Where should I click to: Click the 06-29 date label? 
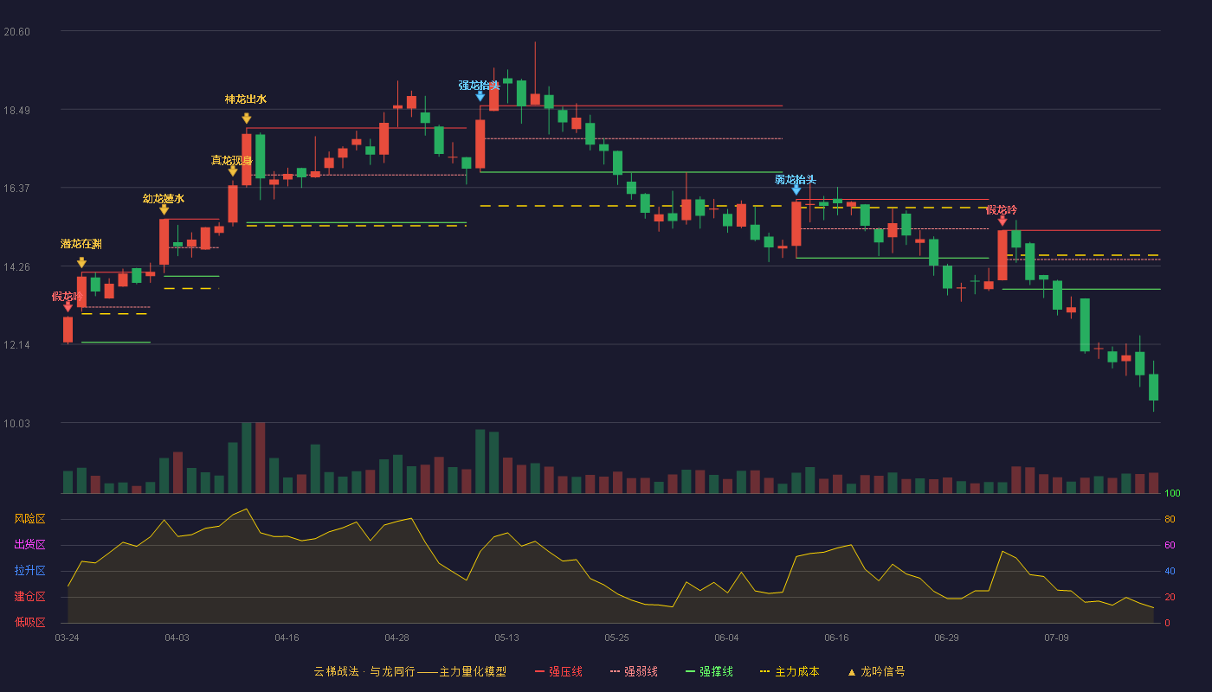pyautogui.click(x=946, y=638)
